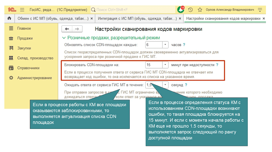Show help for blocking CDN sites

click(217, 65)
